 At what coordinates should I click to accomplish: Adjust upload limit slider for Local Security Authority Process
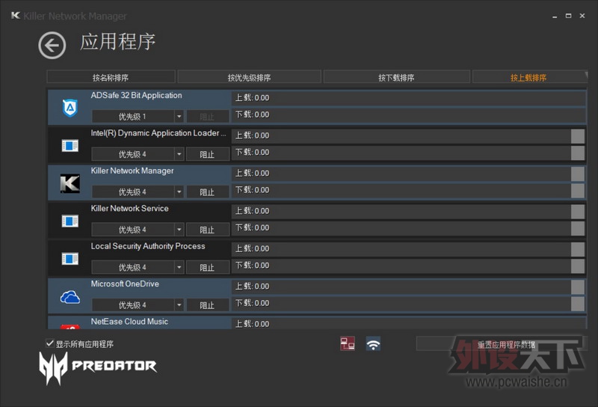pyautogui.click(x=578, y=249)
